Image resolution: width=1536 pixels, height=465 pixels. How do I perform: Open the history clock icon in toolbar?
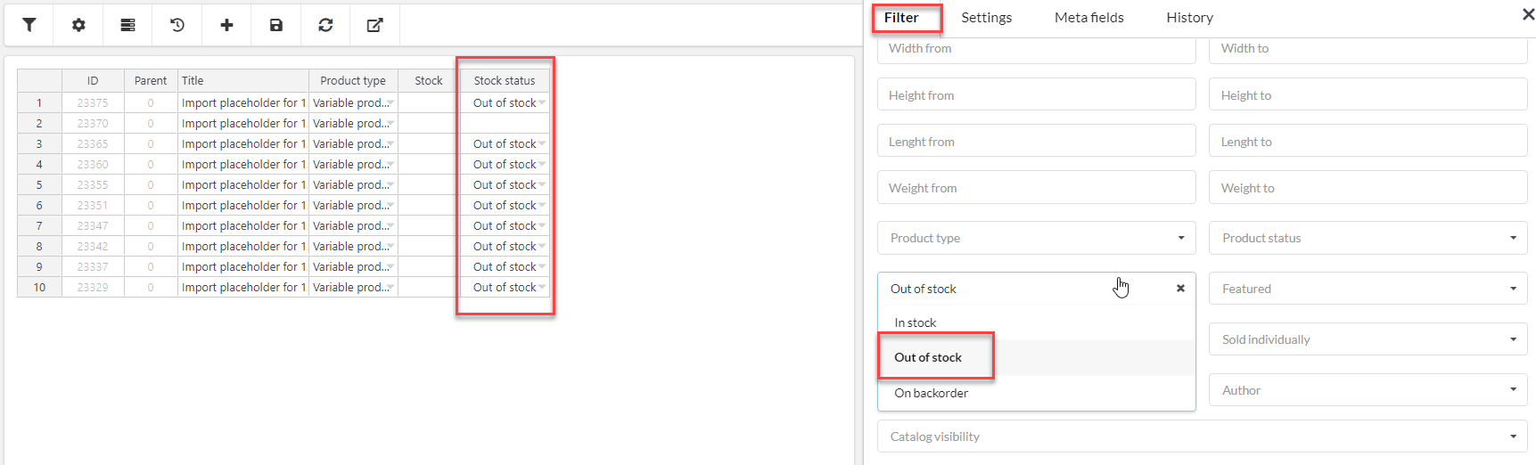point(177,25)
